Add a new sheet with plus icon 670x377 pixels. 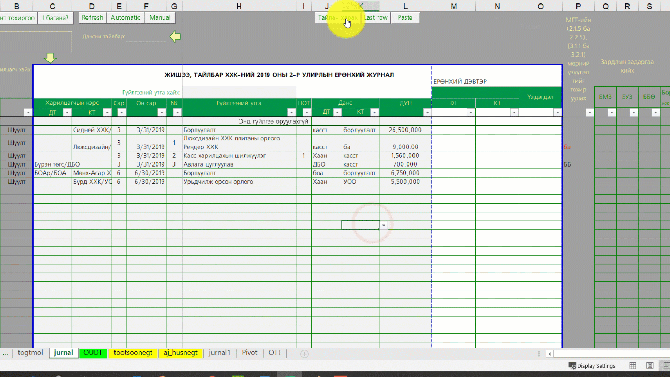point(304,354)
